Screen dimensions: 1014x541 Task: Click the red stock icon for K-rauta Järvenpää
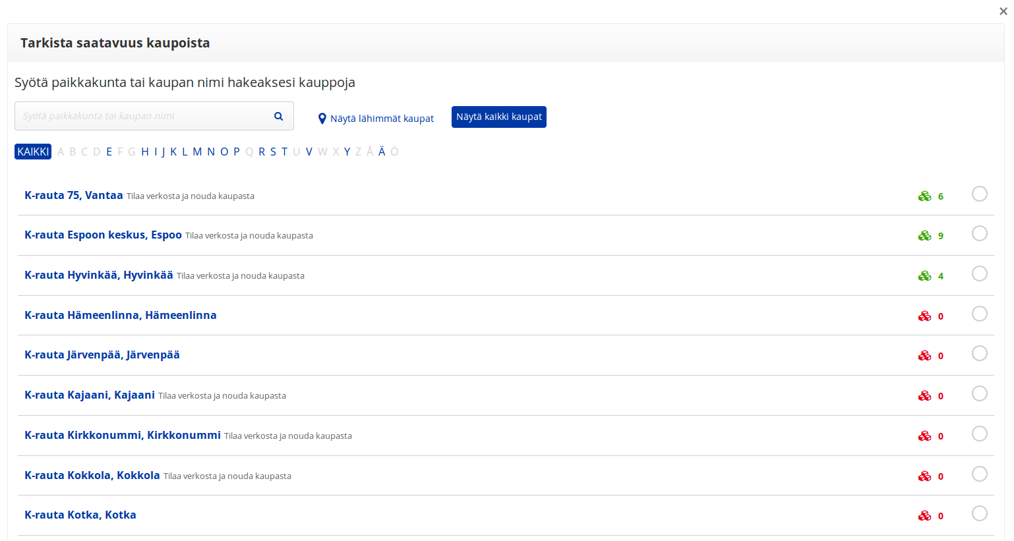pos(924,356)
